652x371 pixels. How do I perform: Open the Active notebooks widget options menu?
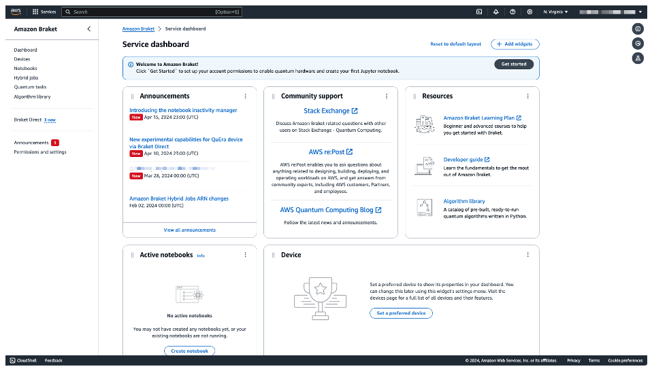click(x=245, y=255)
